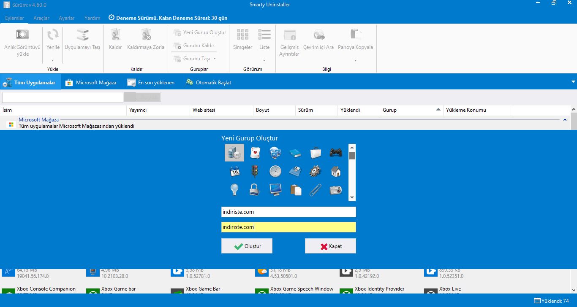Select the server and CD group icon
Screen dimensions: 577x307
(234, 153)
